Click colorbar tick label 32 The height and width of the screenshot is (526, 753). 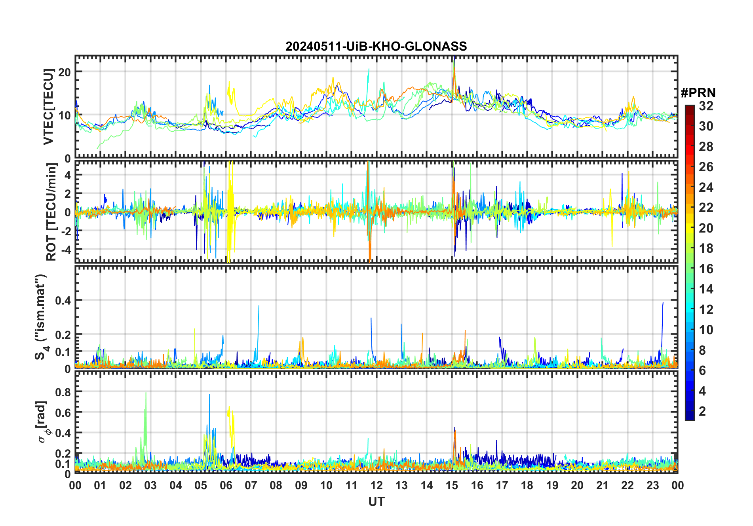click(706, 106)
